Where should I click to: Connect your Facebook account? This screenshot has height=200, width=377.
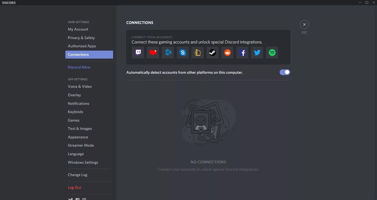[242, 53]
